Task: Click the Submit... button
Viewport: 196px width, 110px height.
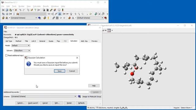Action: pyautogui.click(x=21, y=103)
